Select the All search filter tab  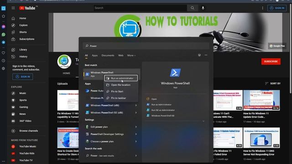click(x=86, y=56)
